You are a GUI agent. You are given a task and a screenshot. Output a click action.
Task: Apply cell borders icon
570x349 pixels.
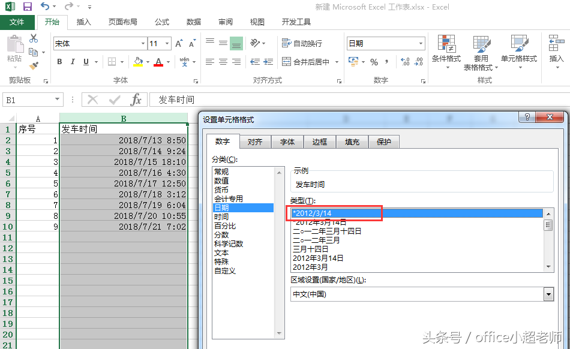112,62
